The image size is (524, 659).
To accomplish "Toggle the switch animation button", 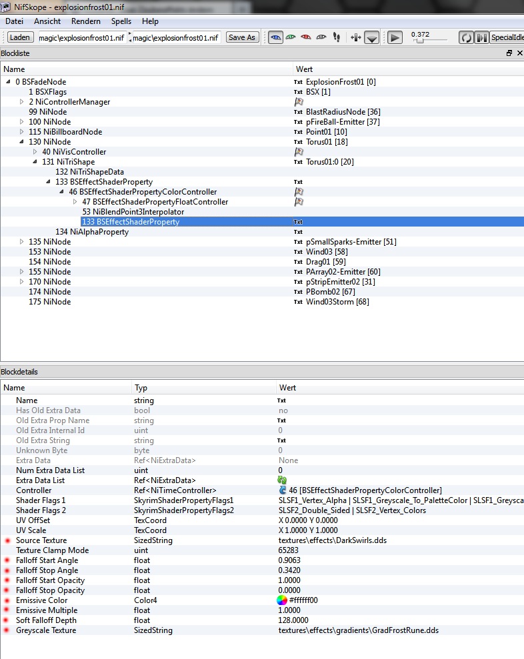I will pyautogui.click(x=481, y=38).
